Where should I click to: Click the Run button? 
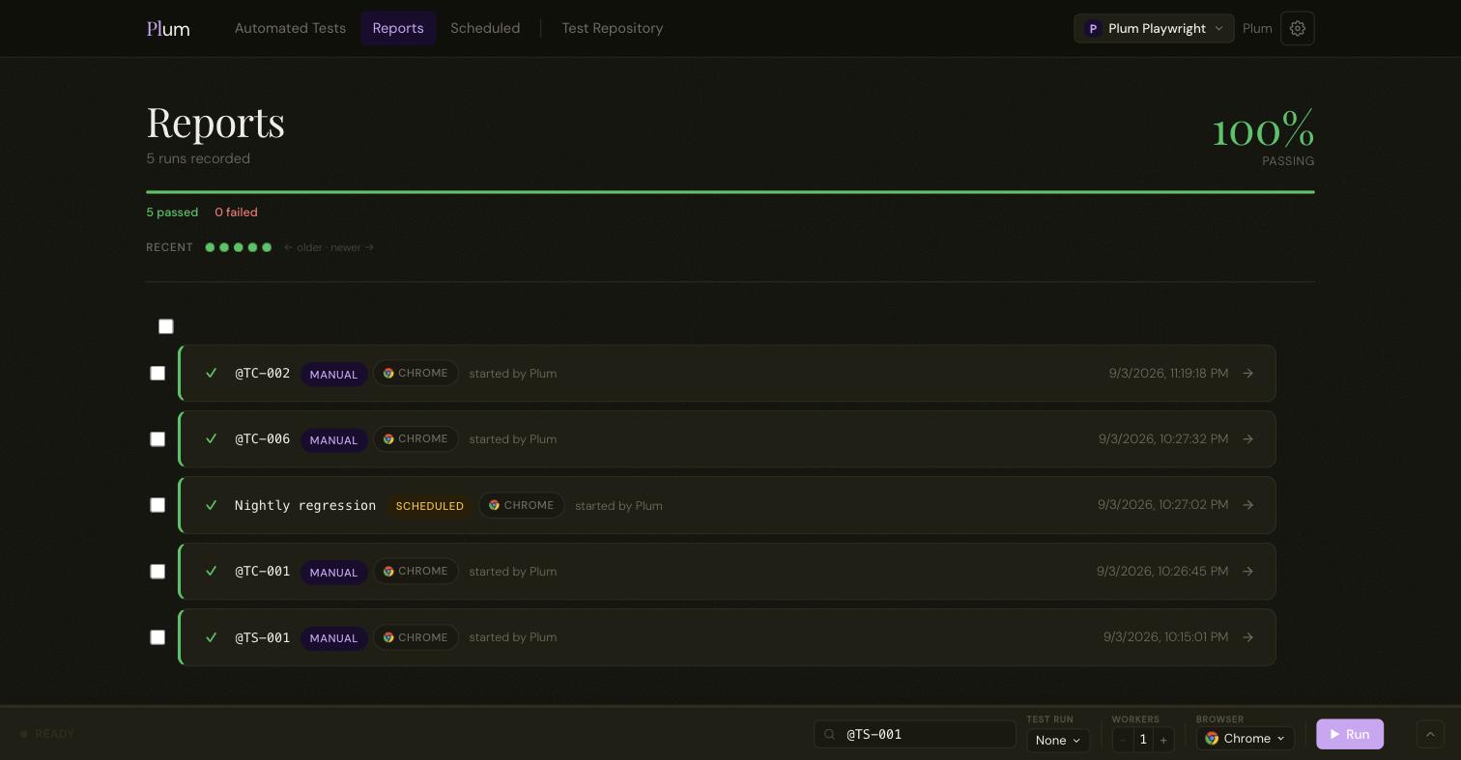pyautogui.click(x=1350, y=734)
